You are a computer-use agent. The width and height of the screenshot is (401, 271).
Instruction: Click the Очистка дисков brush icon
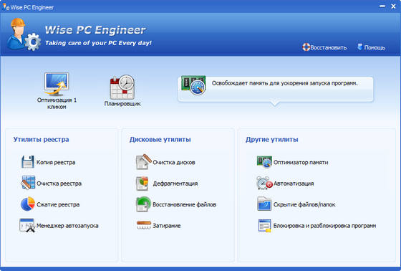coord(143,162)
